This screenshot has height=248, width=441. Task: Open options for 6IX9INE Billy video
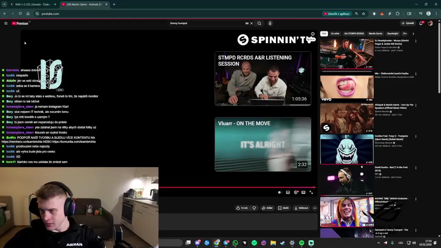416,199
